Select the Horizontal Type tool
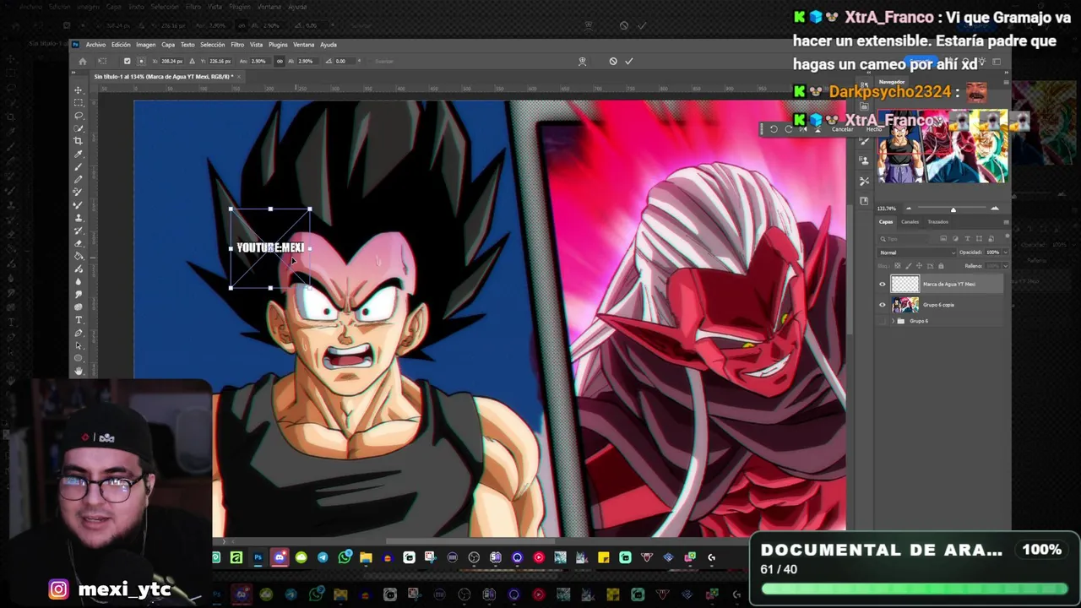1081x608 pixels. (x=79, y=319)
